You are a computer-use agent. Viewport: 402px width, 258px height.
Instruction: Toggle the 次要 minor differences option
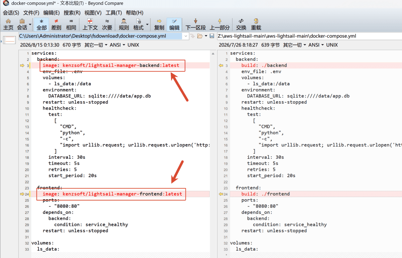pyautogui.click(x=107, y=24)
